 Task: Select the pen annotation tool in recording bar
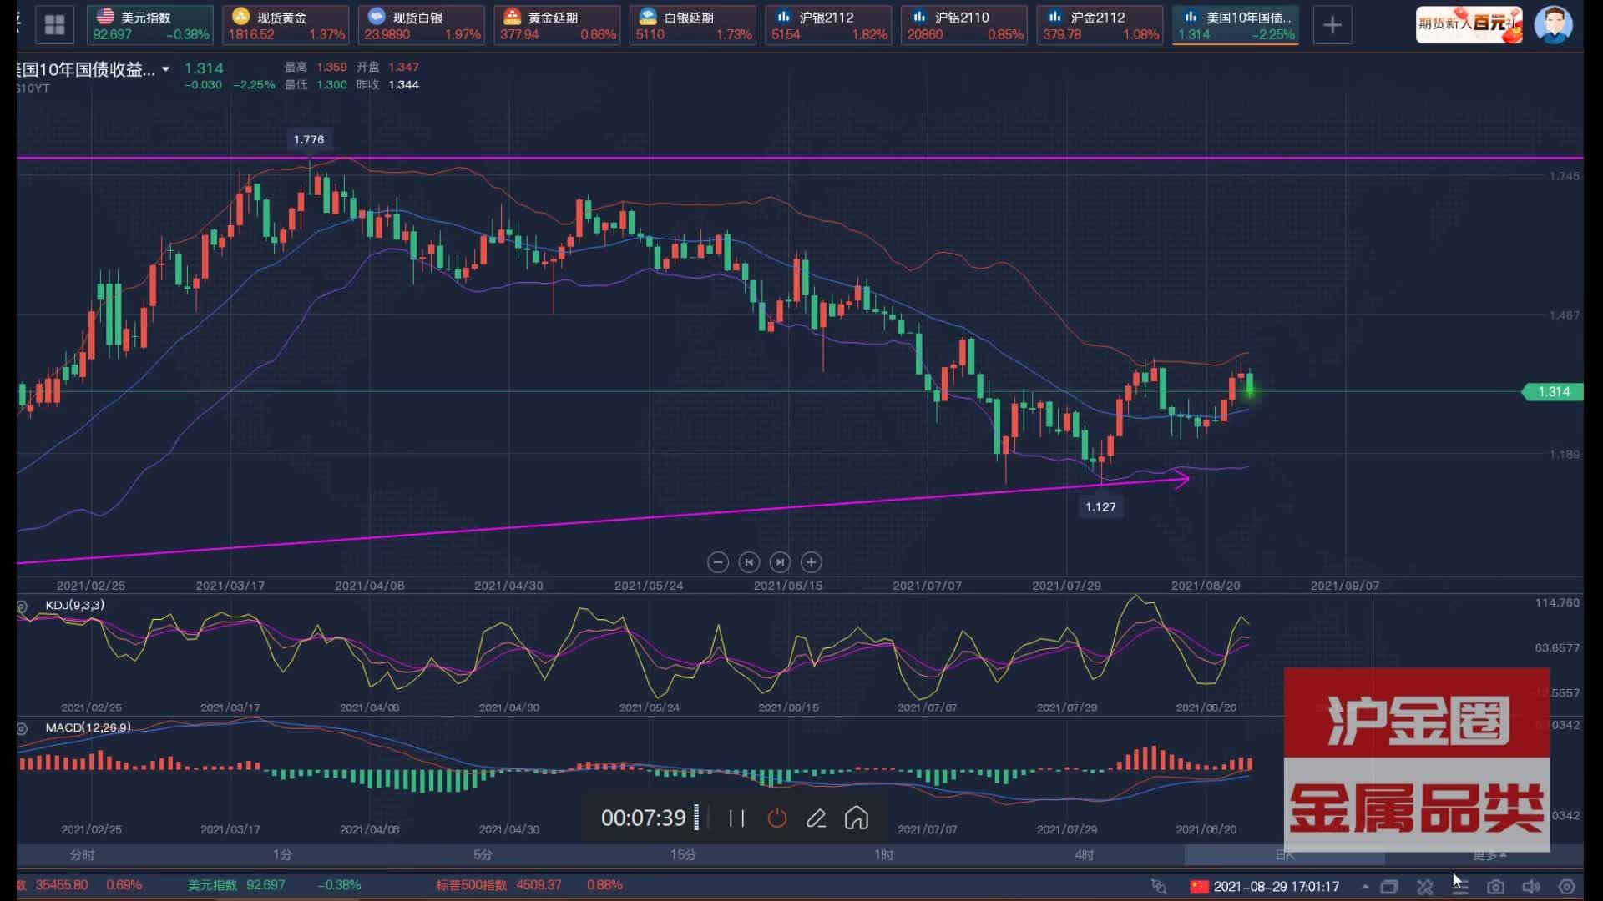click(x=817, y=818)
